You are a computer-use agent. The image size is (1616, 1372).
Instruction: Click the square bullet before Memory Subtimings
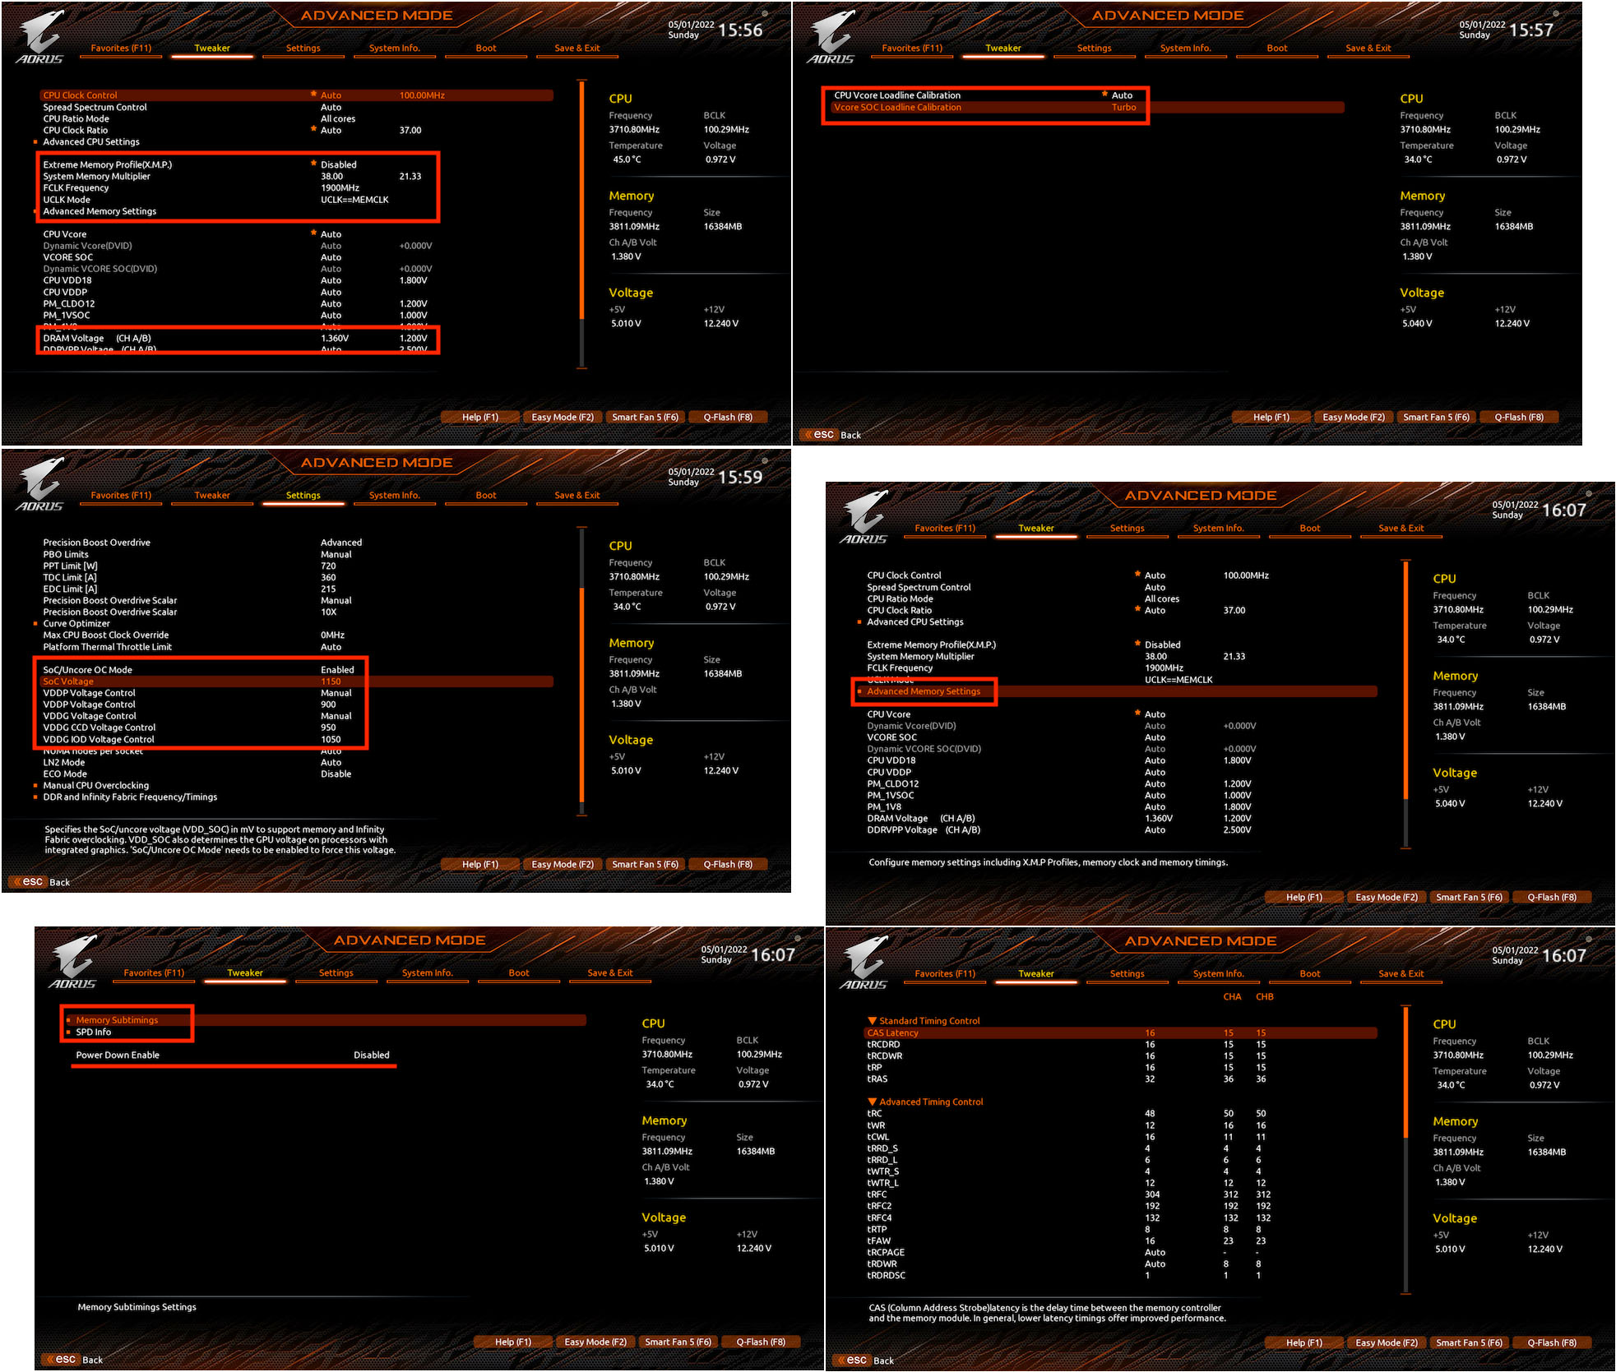pyautogui.click(x=68, y=1020)
